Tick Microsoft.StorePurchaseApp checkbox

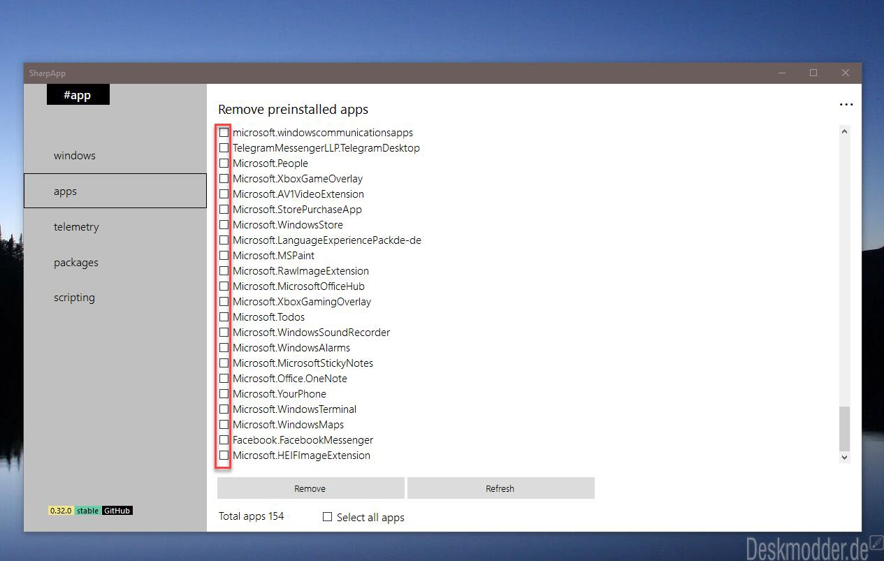click(x=224, y=209)
